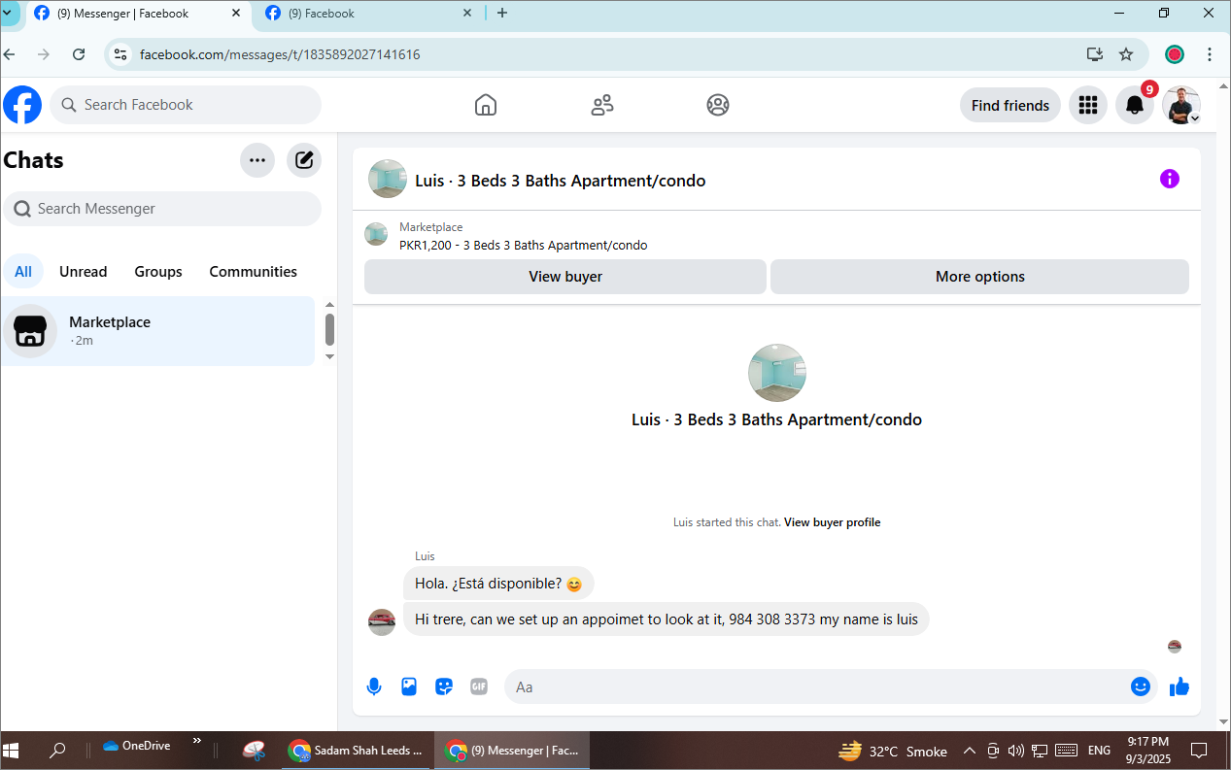Open conversation information purple icon
The height and width of the screenshot is (770, 1231).
click(x=1170, y=179)
